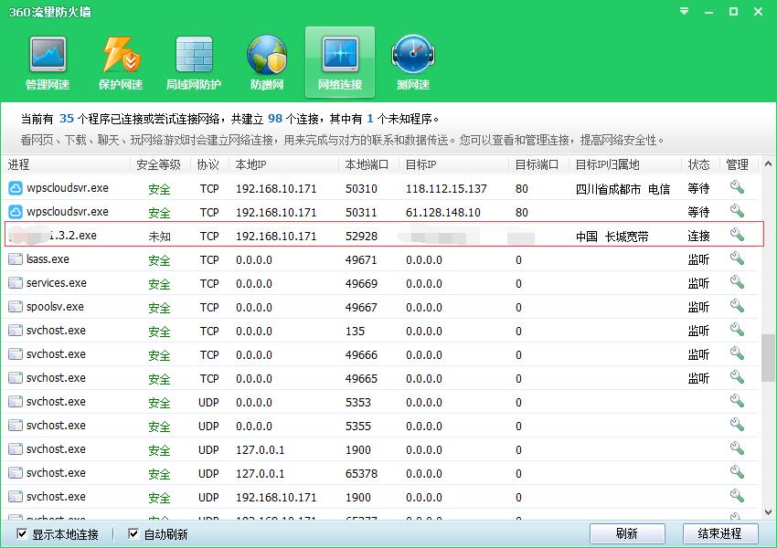Click wrench for svchost.exe 127.0.0.1 port 1900
777x548 pixels.
(x=737, y=448)
